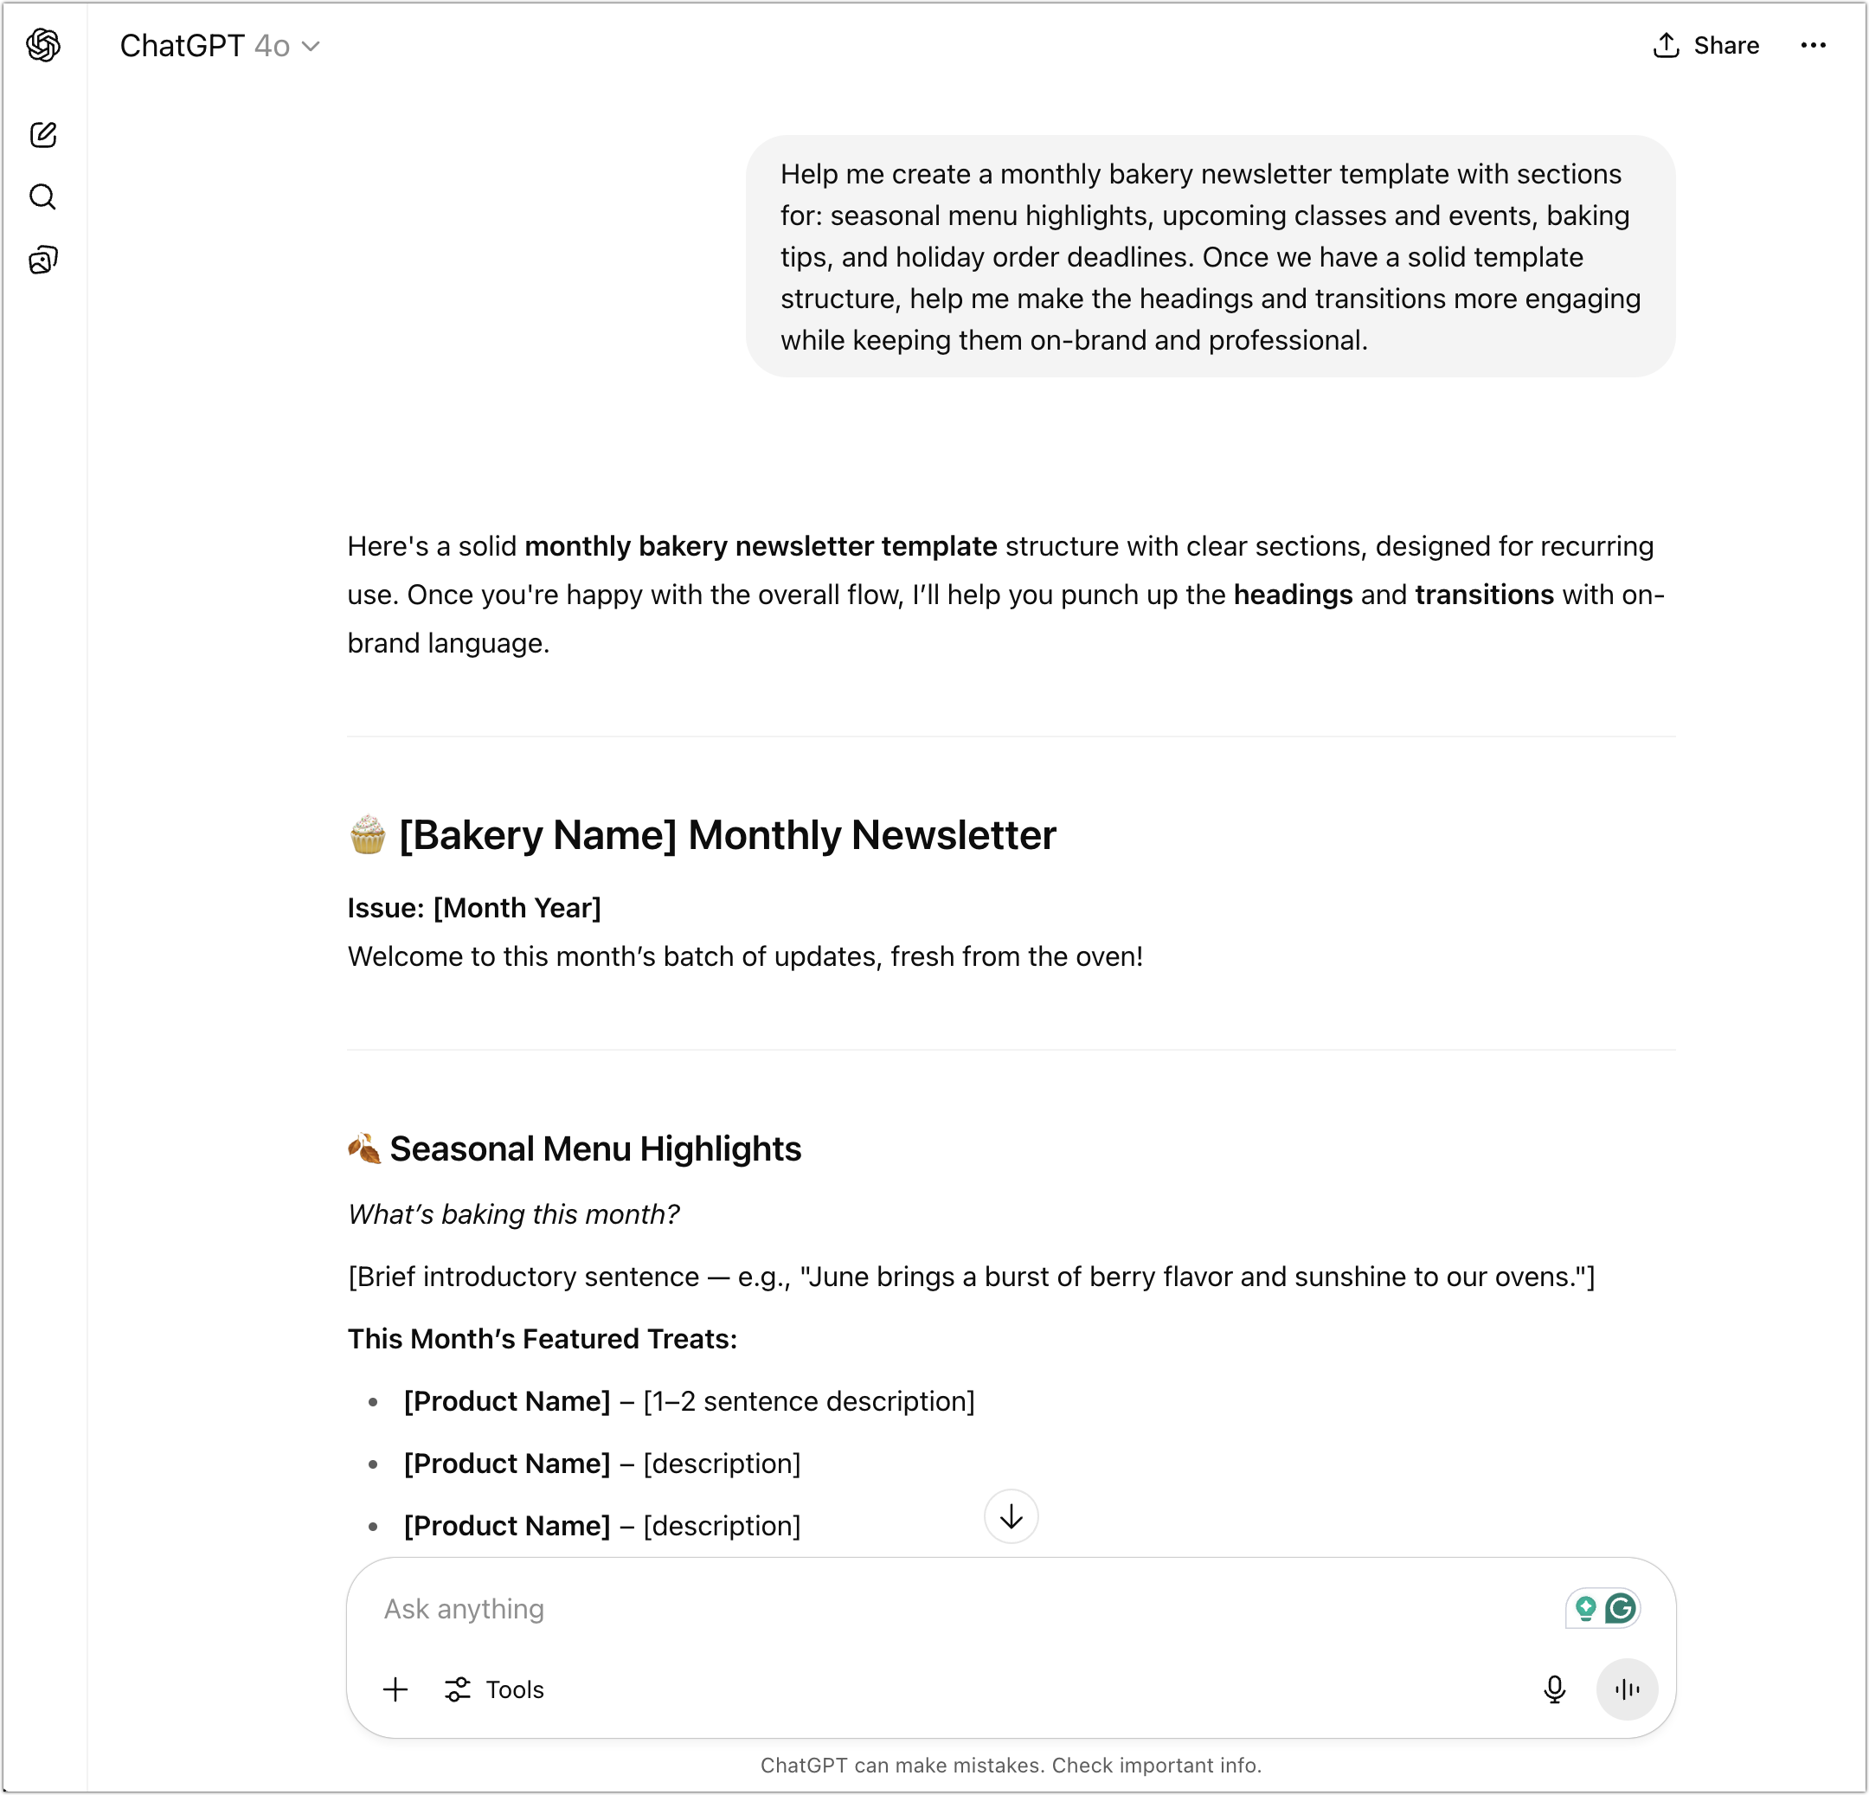Open the image library sidebar icon

click(x=44, y=260)
